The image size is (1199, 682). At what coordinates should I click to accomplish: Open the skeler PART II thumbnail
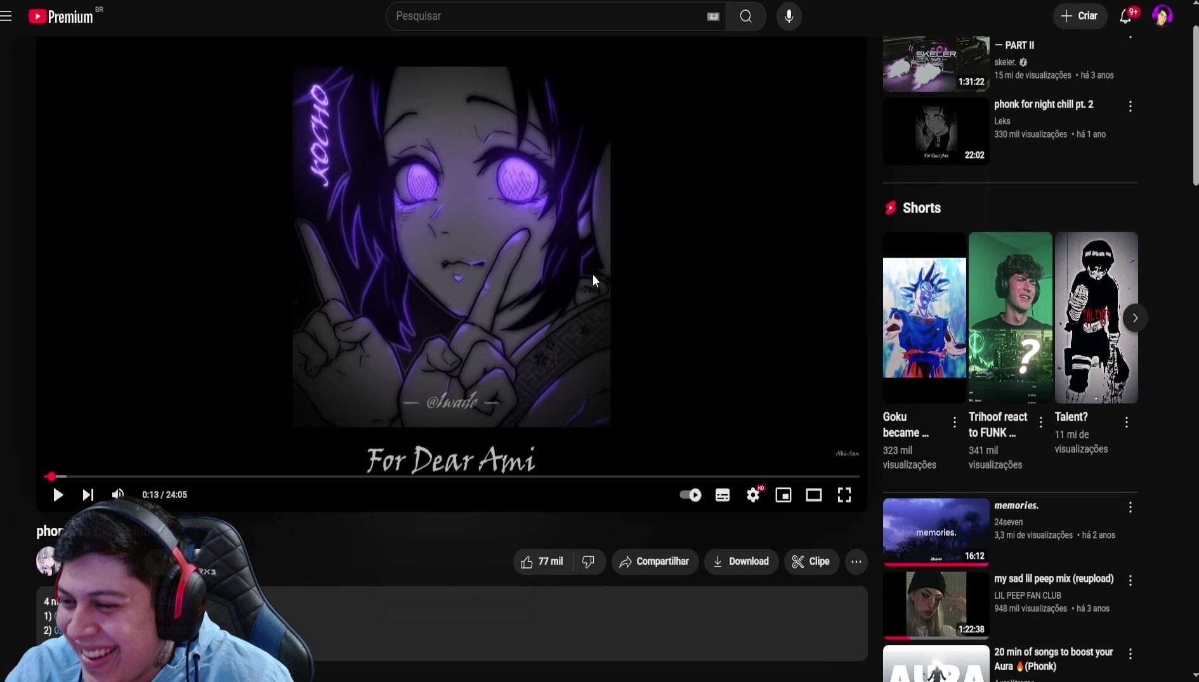tap(936, 63)
